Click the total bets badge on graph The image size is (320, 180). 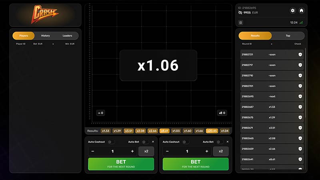(x=222, y=113)
